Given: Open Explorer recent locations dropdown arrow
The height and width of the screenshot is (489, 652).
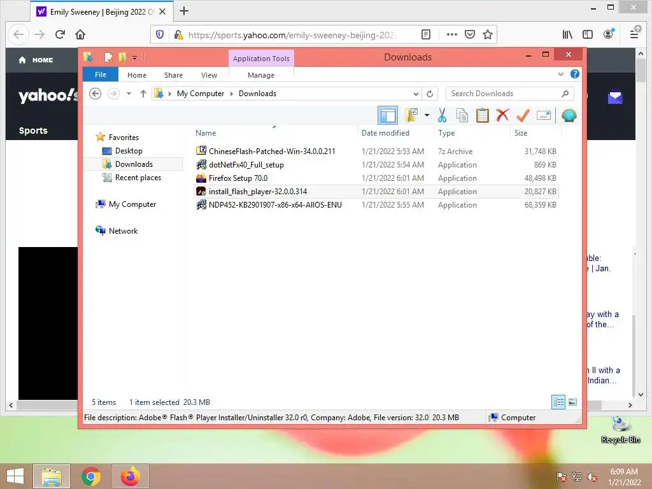Looking at the screenshot, I should [x=129, y=94].
